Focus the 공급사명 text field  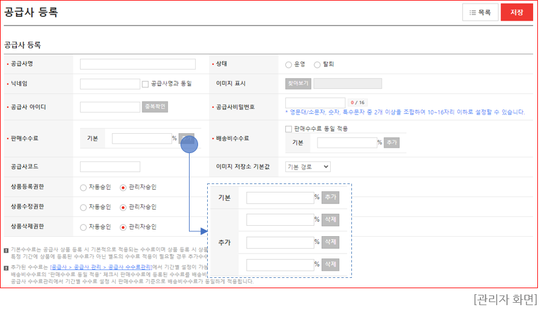(x=138, y=64)
